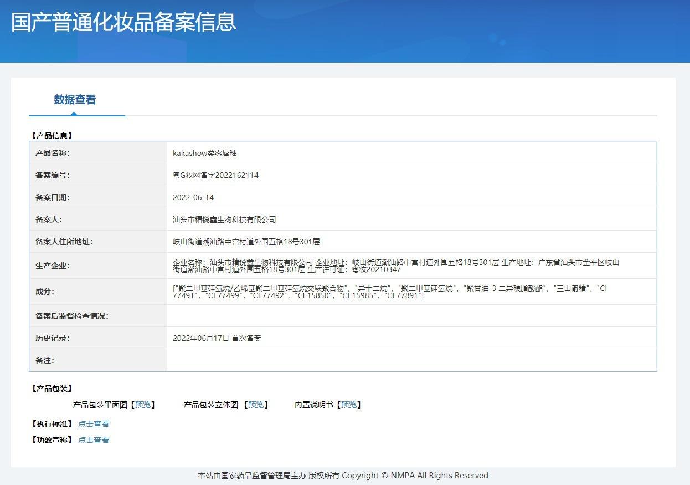Click the 备案后监督检查情况 label

coord(72,316)
